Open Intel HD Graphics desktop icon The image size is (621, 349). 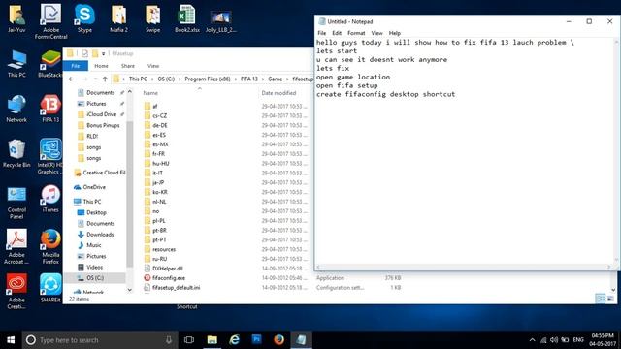pos(50,156)
